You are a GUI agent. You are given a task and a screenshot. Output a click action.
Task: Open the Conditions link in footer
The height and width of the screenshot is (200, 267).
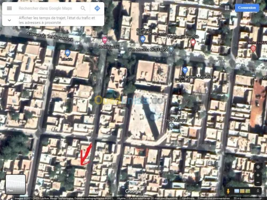[188, 198]
